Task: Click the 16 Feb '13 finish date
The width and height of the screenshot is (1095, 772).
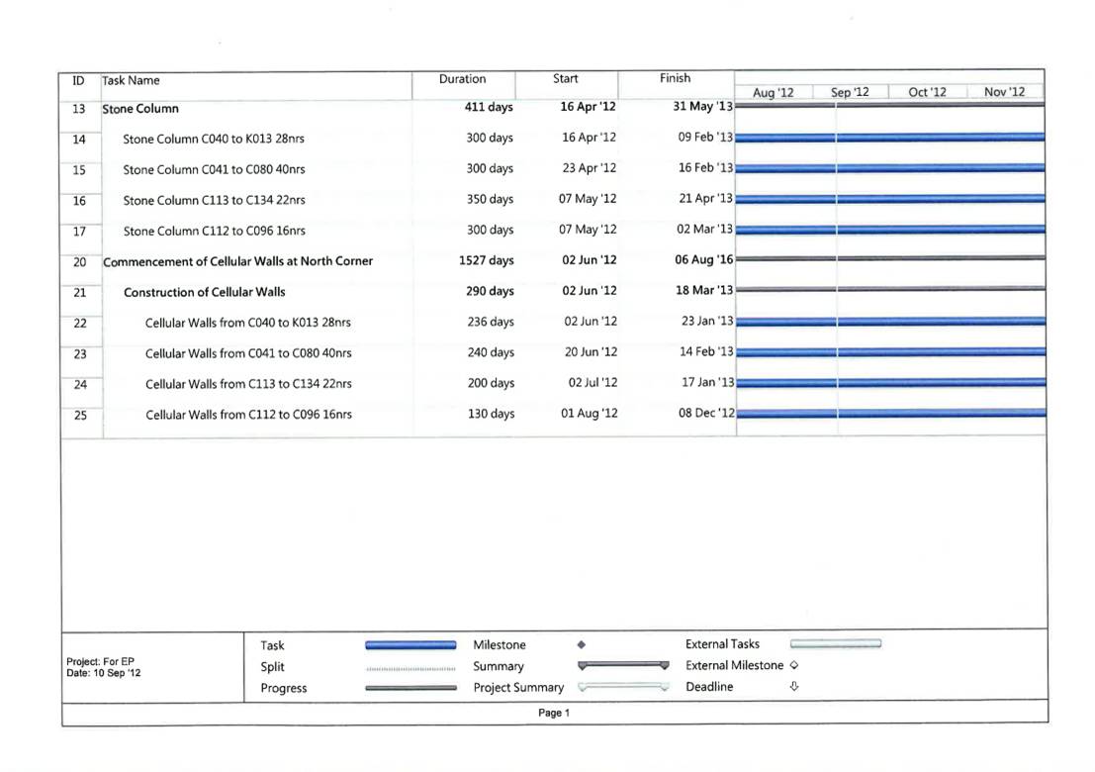Action: coord(705,167)
